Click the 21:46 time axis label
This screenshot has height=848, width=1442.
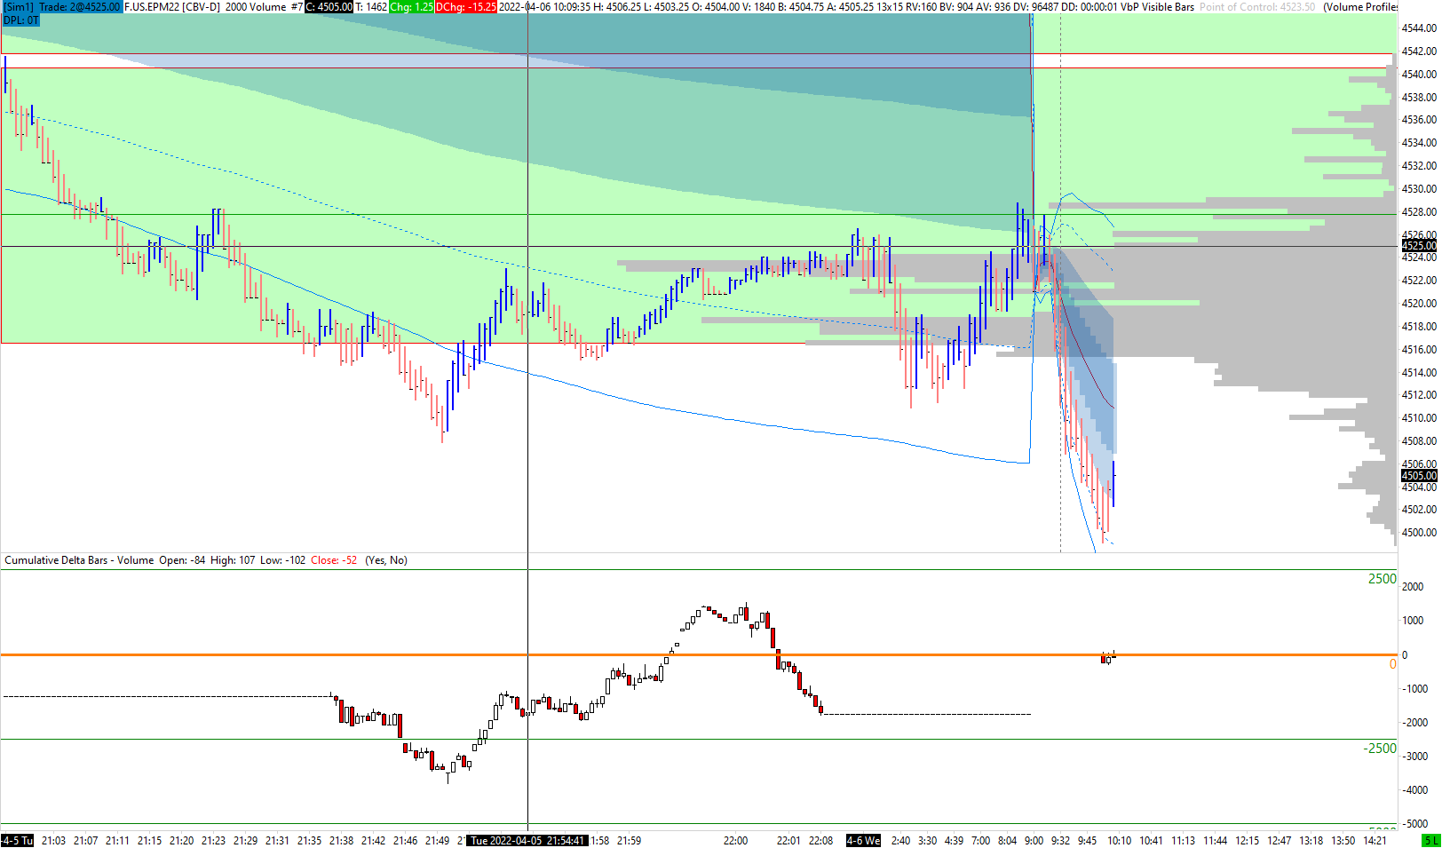[x=405, y=841]
